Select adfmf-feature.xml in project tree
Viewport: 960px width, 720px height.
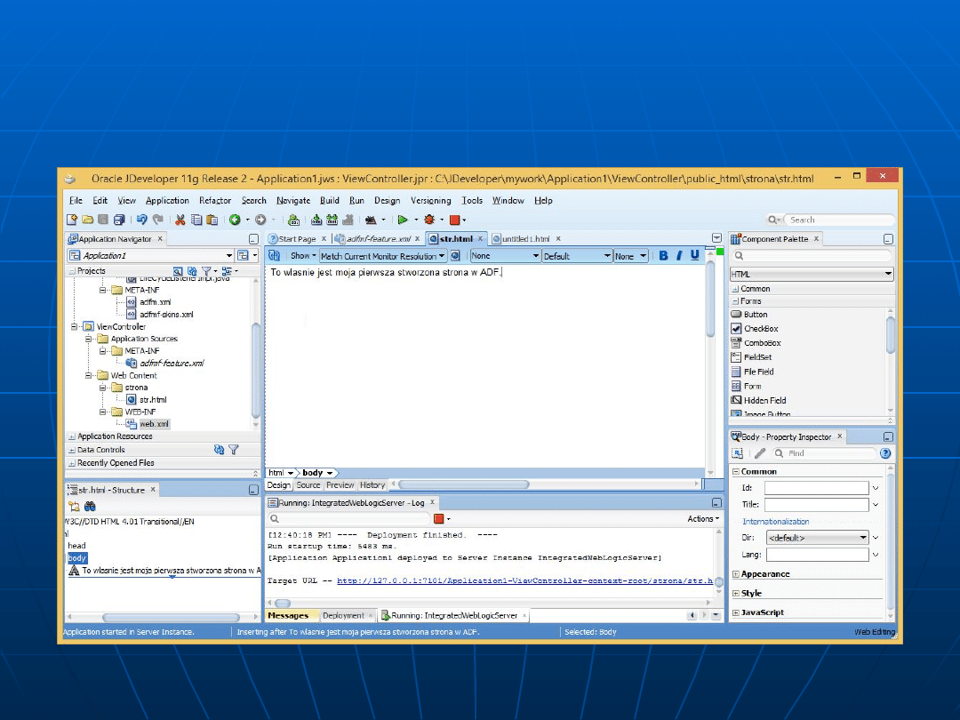(172, 363)
